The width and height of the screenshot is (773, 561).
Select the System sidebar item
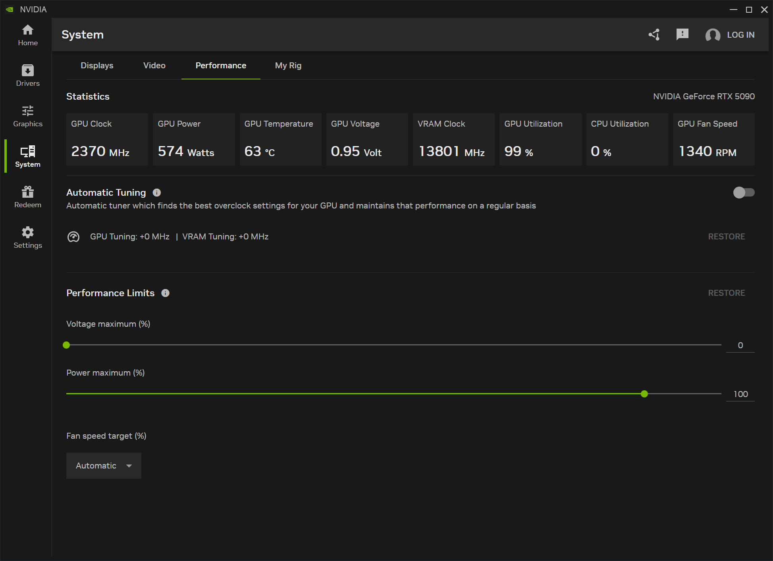click(x=28, y=156)
